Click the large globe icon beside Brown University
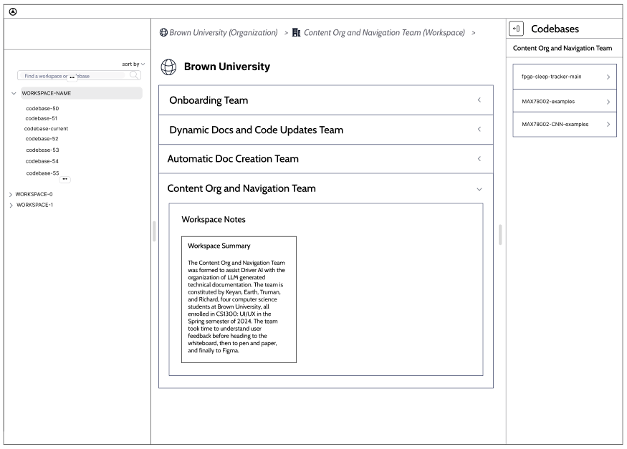627x449 pixels. point(168,67)
